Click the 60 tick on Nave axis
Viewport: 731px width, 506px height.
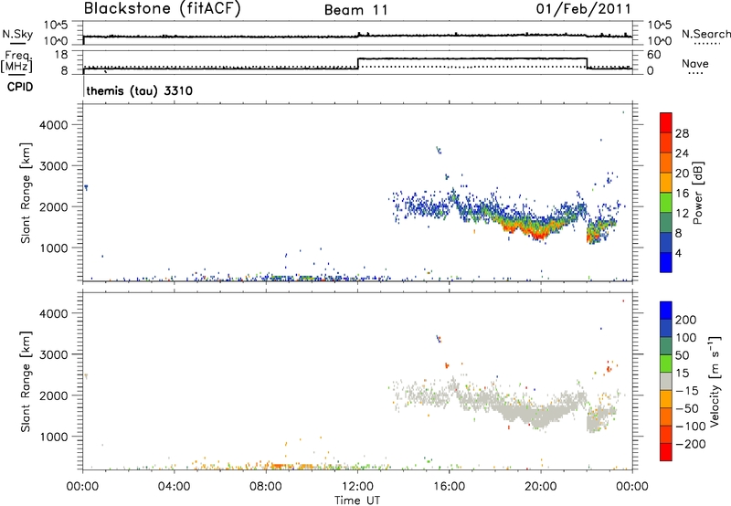[653, 55]
